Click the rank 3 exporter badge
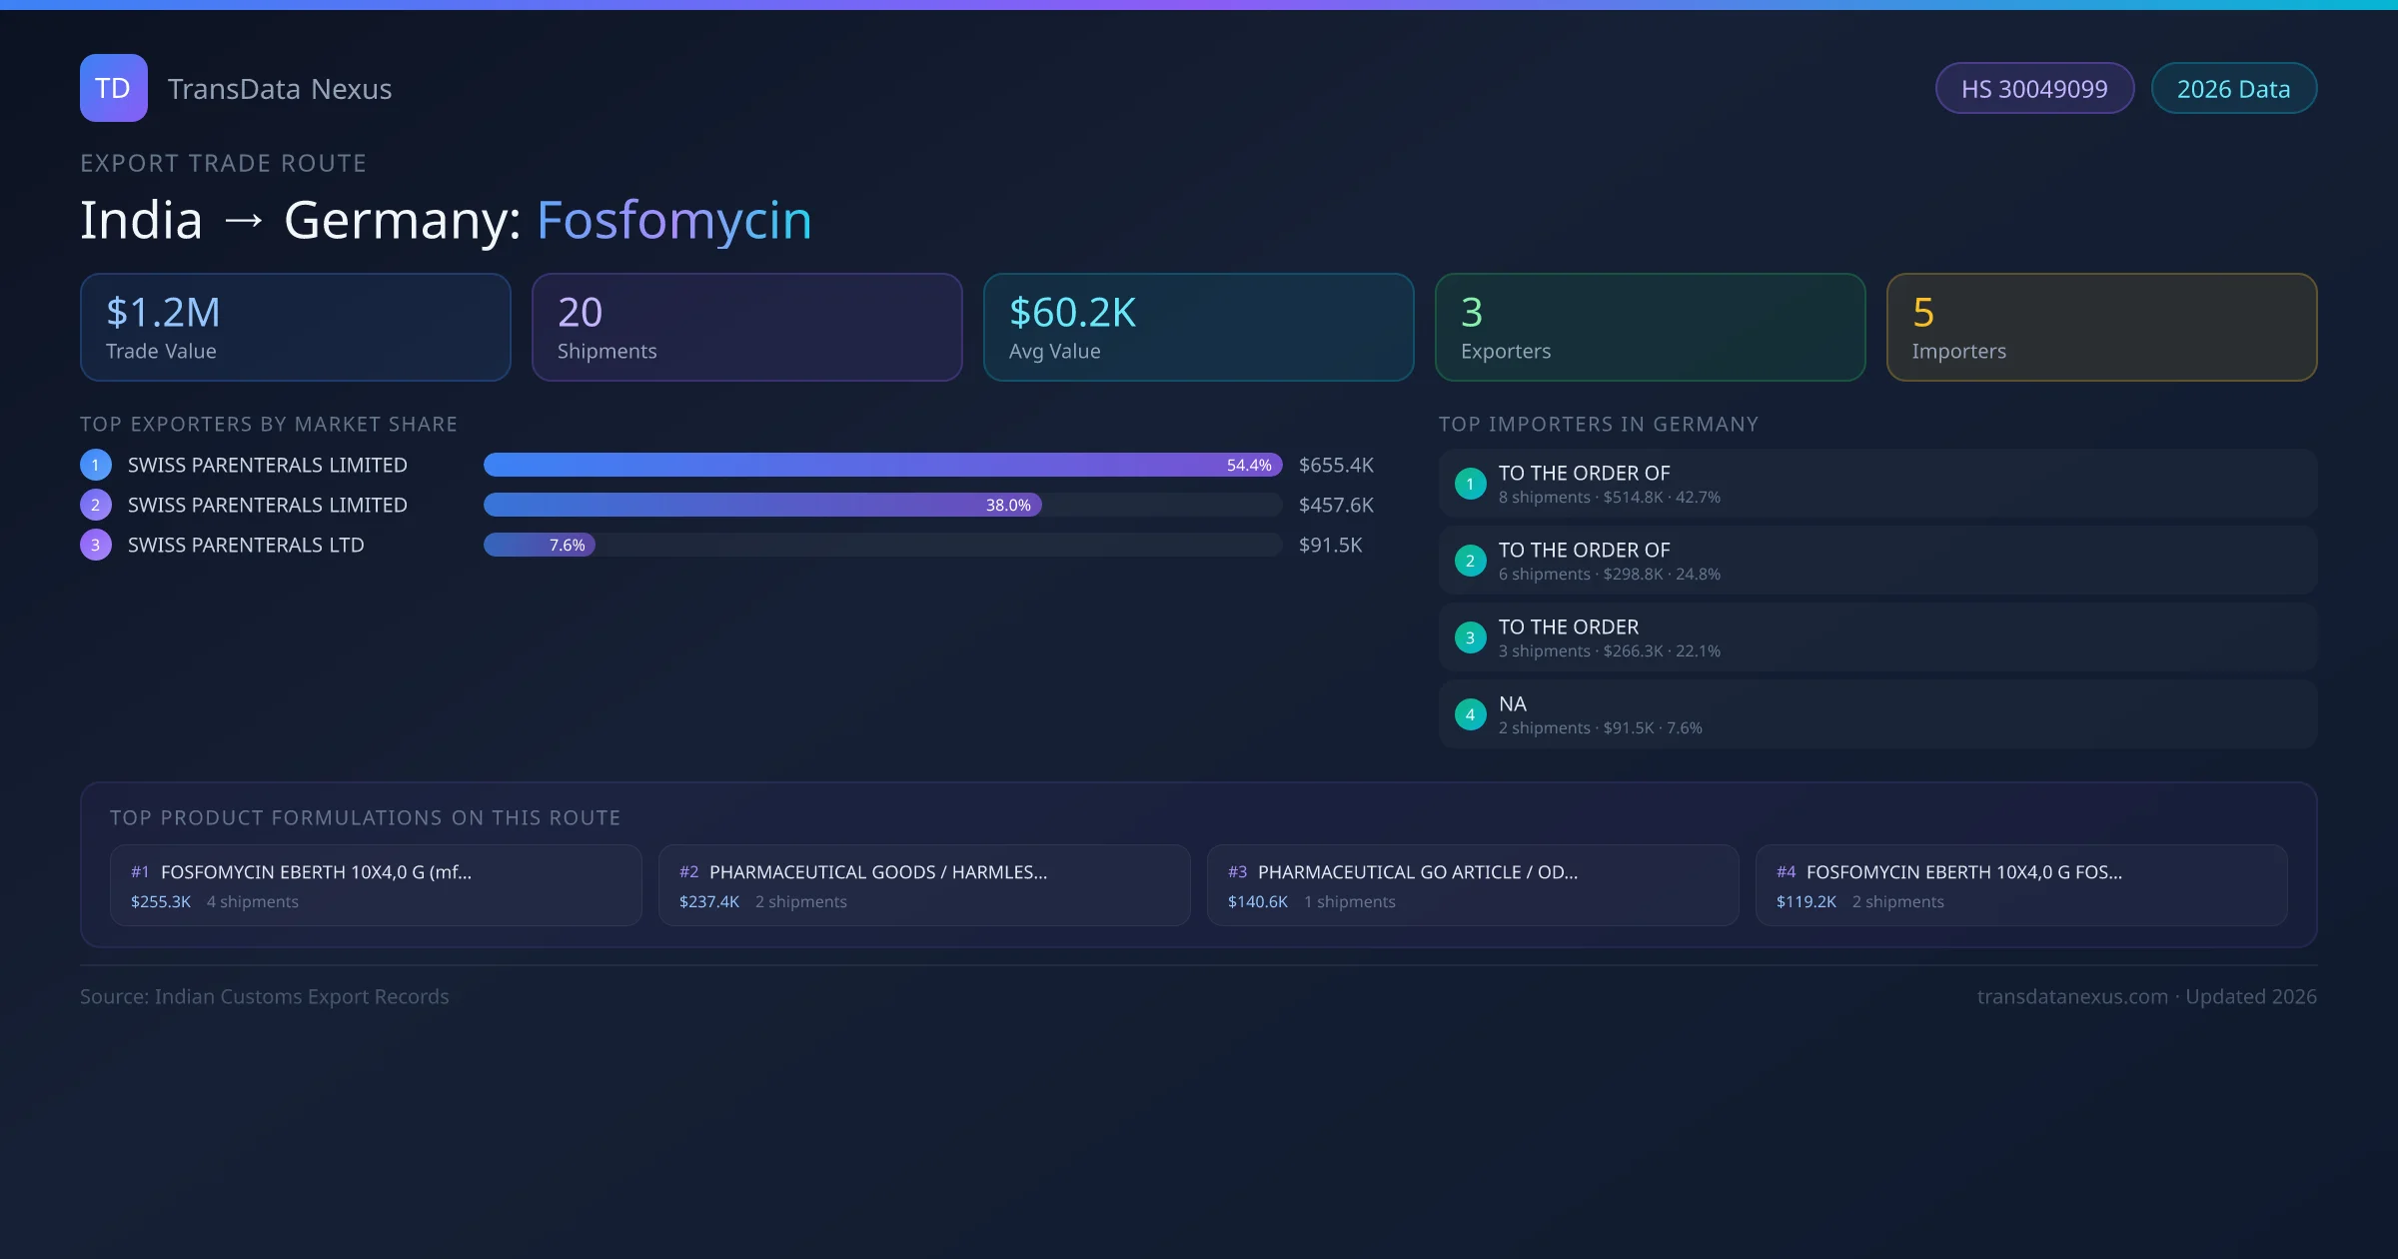 [x=96, y=545]
